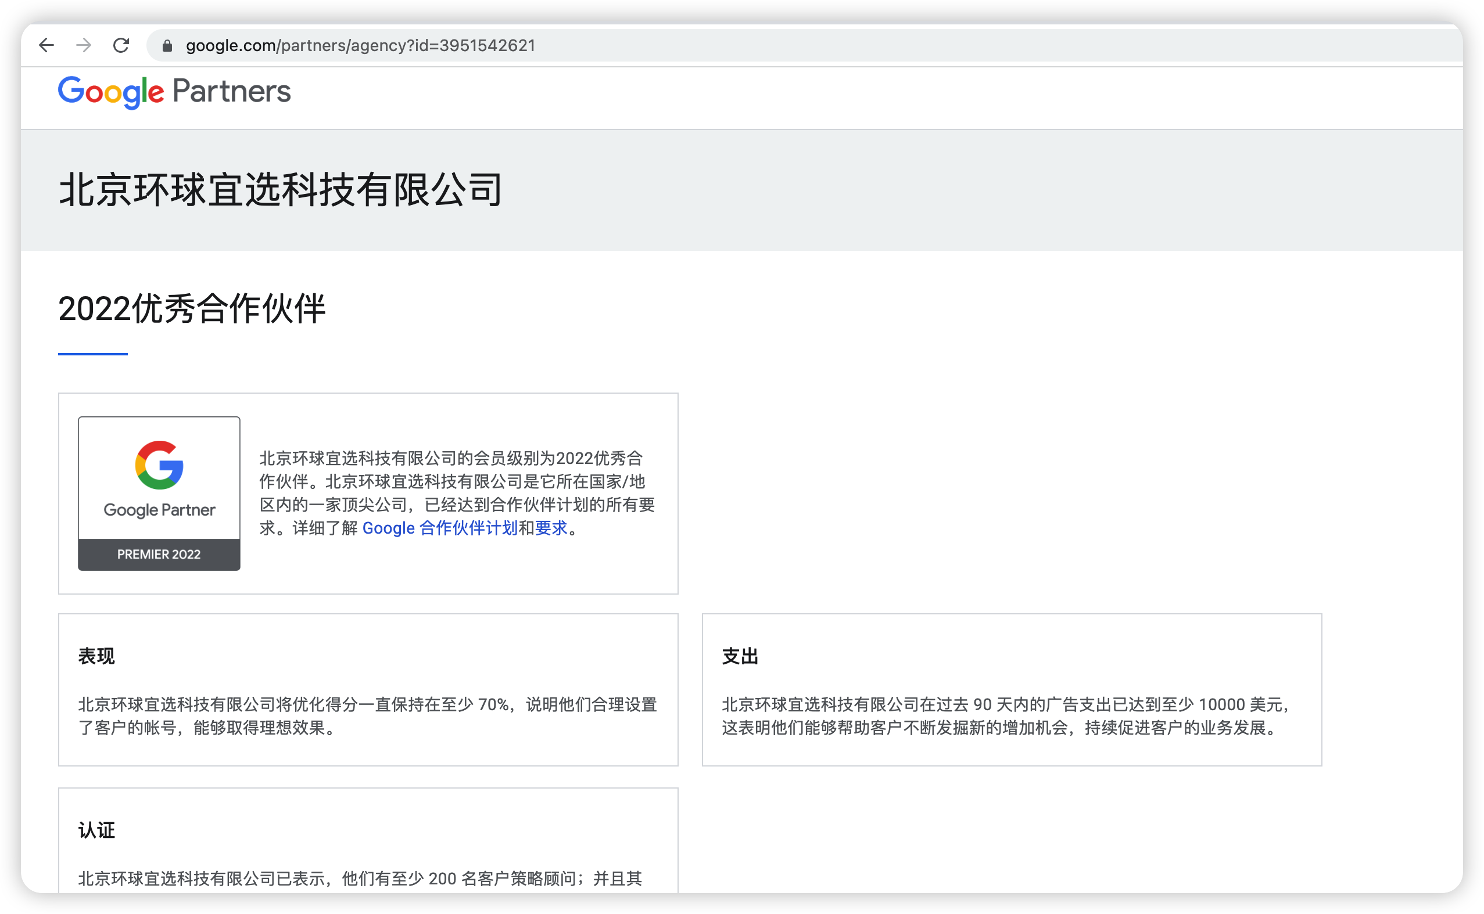Click the browser forward arrow
Image resolution: width=1484 pixels, height=914 pixels.
pos(84,45)
